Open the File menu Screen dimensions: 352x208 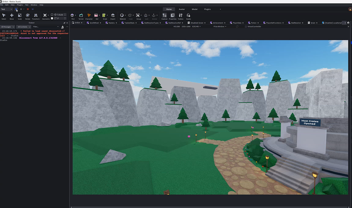[2, 5]
